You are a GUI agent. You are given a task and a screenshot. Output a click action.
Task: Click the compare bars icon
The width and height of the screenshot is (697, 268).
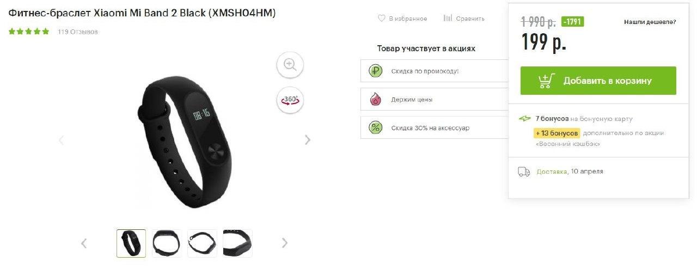(x=448, y=18)
